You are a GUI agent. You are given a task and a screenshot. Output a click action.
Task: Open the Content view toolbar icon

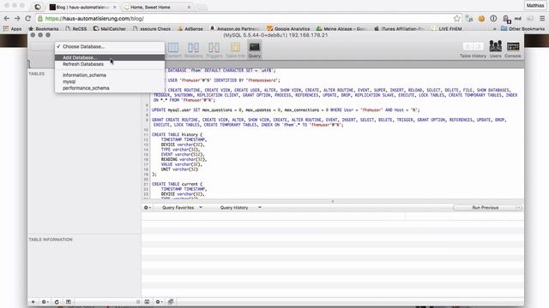pos(173,50)
